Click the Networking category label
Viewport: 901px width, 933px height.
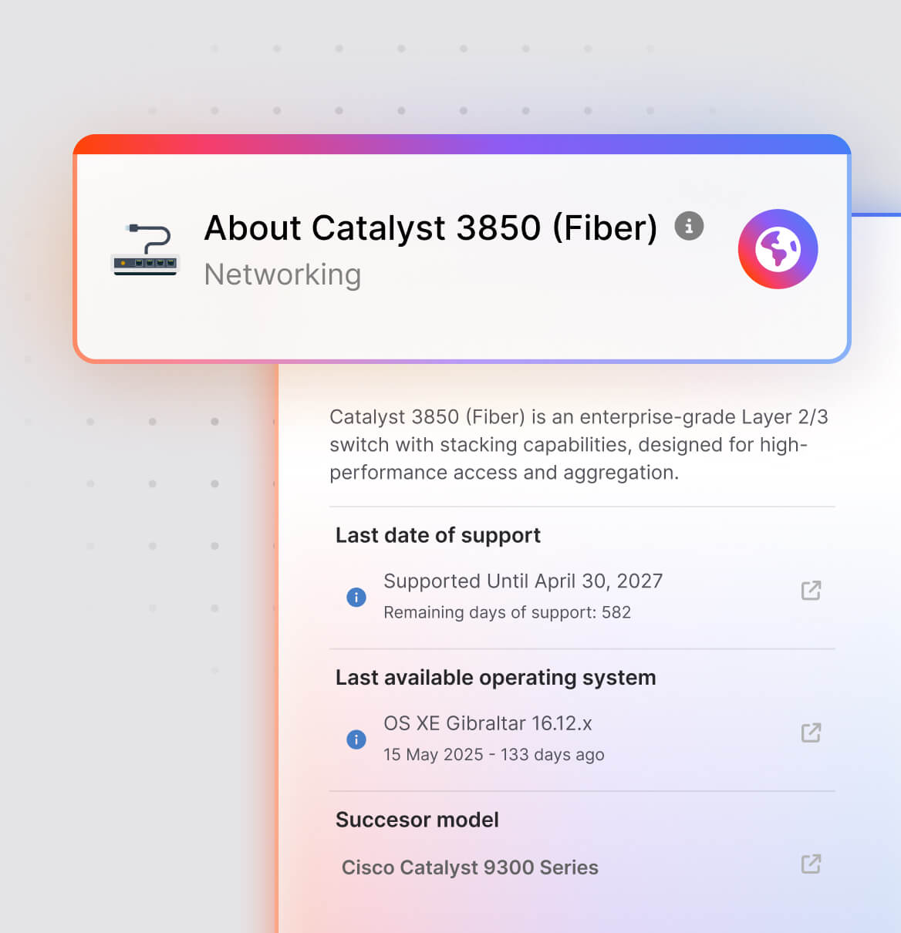[282, 275]
